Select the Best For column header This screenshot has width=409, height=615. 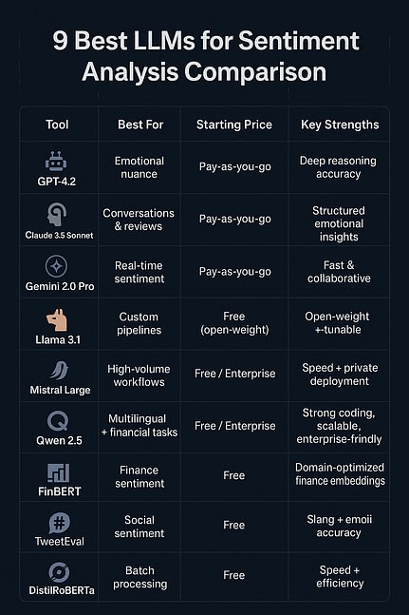[140, 125]
